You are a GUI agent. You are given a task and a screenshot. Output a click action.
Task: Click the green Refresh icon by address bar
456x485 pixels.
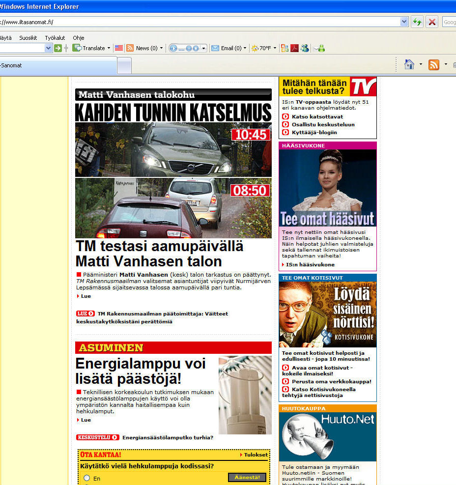[x=417, y=22]
